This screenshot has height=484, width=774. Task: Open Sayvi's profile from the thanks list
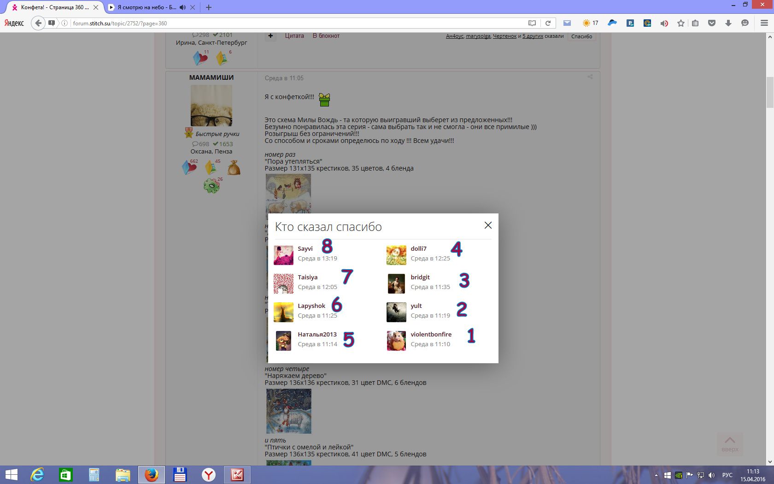click(x=305, y=248)
